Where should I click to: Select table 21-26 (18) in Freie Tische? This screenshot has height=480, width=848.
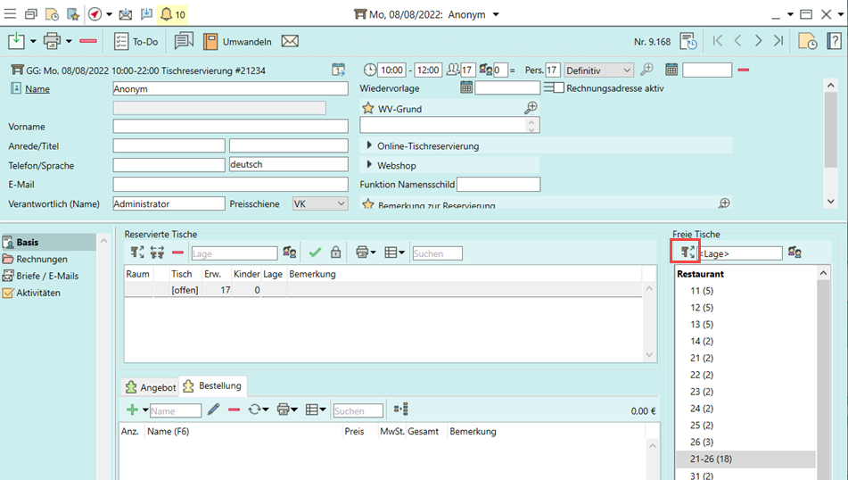pos(713,459)
